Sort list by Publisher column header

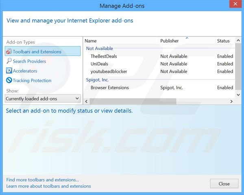pyautogui.click(x=169, y=41)
